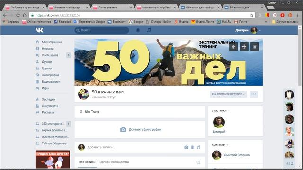This screenshot has height=170, width=303.
Task: Delete the cover with the trash icon
Action: tap(255, 47)
